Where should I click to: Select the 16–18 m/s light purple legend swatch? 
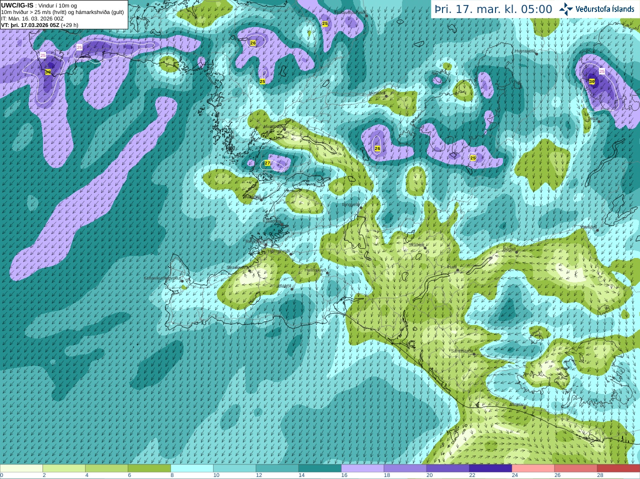[362, 468]
